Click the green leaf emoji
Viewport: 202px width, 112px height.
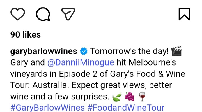(x=117, y=97)
